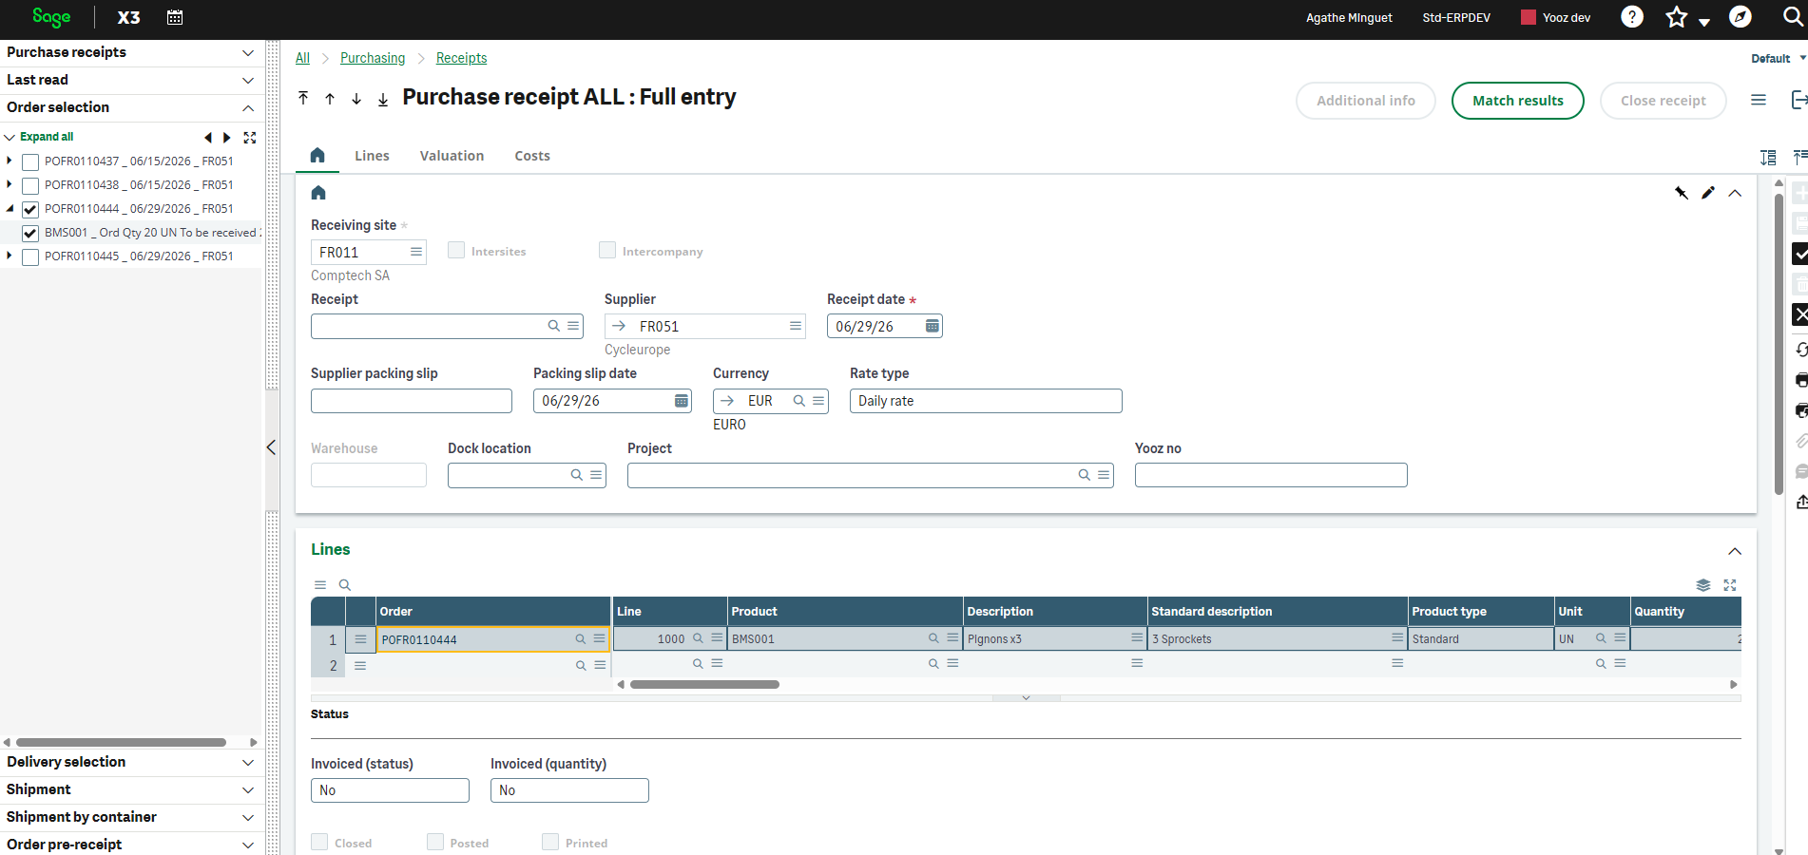Viewport: 1808px width, 855px height.
Task: Toggle the Intercompany checkbox
Action: click(607, 250)
